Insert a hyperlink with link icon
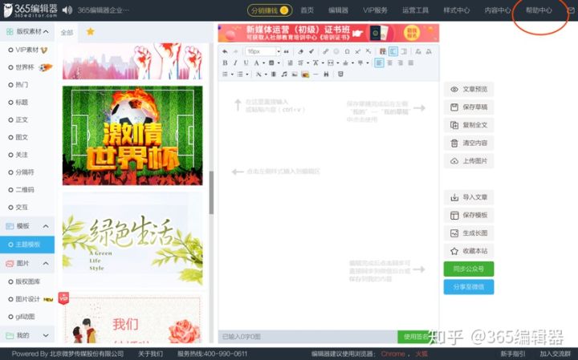Image resolution: width=578 pixels, height=360 pixels. pyautogui.click(x=325, y=51)
